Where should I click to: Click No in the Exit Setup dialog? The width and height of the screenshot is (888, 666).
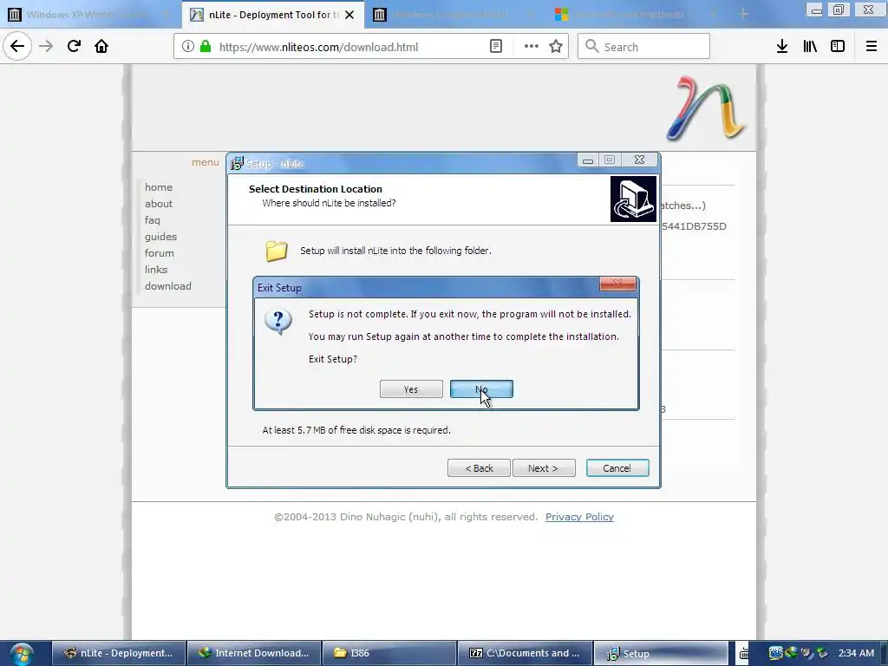481,389
